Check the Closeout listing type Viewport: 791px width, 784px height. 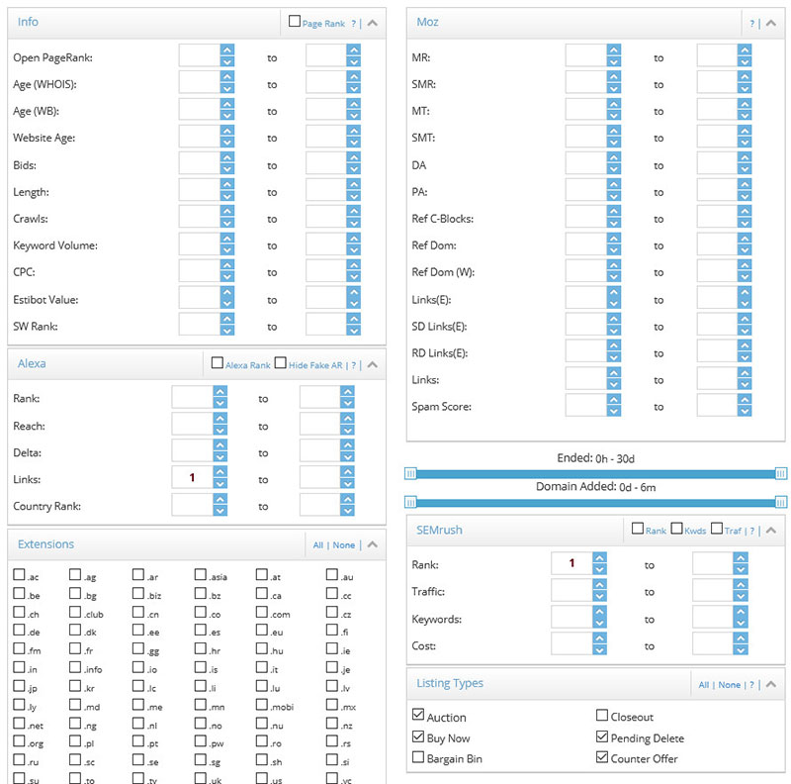(602, 715)
